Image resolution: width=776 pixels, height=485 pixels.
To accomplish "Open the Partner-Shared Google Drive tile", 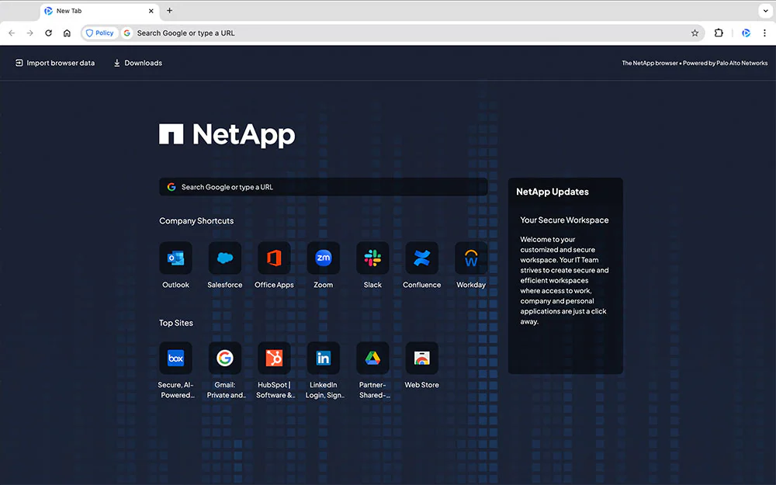I will pyautogui.click(x=372, y=359).
